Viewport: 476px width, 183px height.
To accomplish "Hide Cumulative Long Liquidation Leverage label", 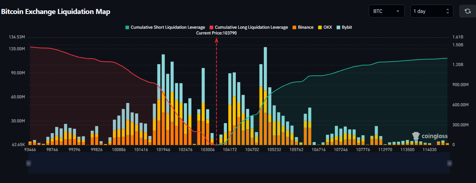I will click(x=251, y=27).
